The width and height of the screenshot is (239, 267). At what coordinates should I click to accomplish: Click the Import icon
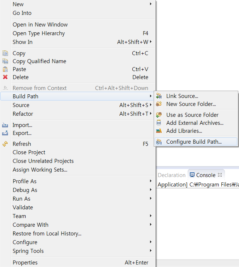pyautogui.click(x=5, y=125)
